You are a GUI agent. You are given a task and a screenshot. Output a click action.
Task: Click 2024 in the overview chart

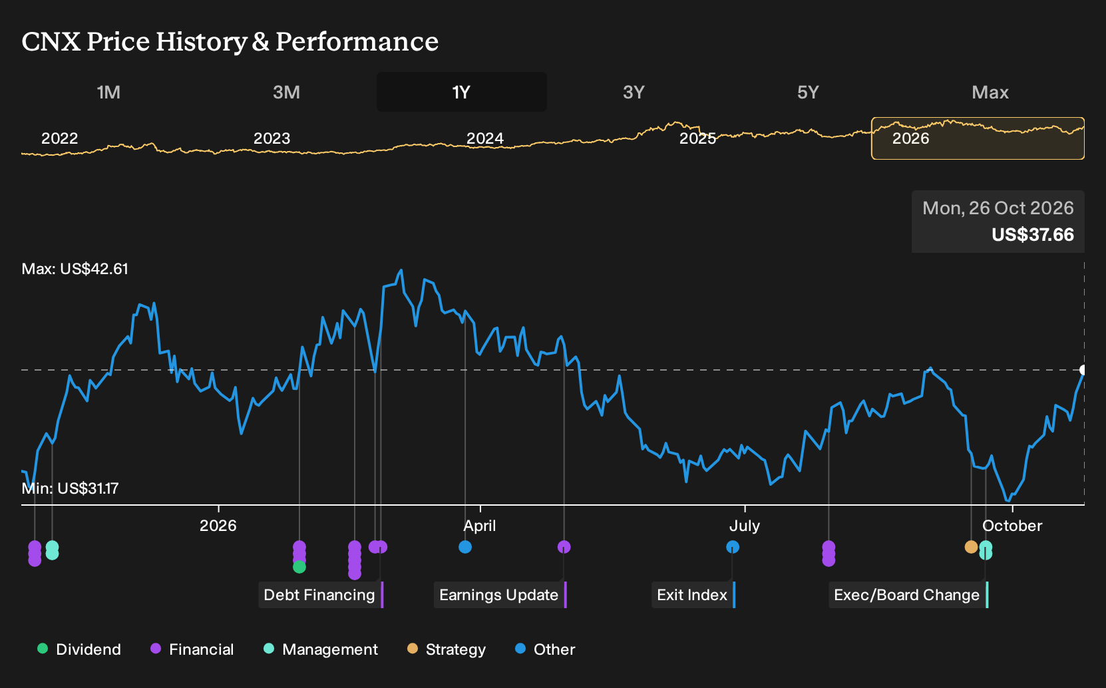(485, 138)
